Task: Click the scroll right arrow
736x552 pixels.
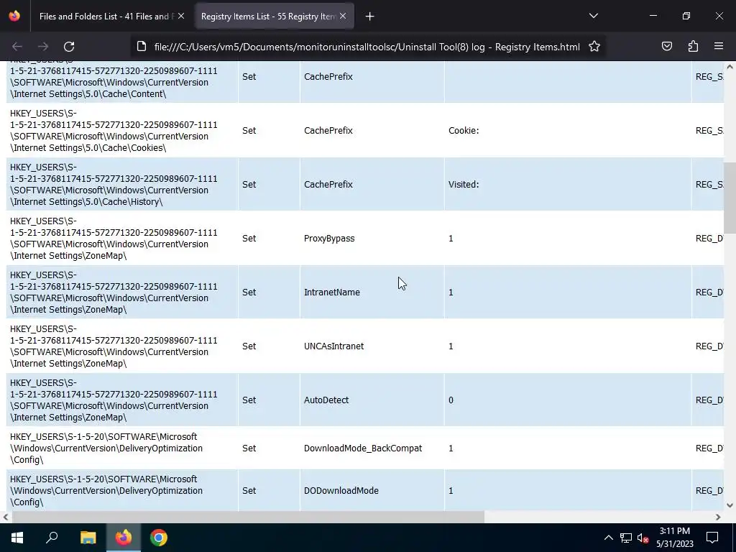Action: [718, 517]
